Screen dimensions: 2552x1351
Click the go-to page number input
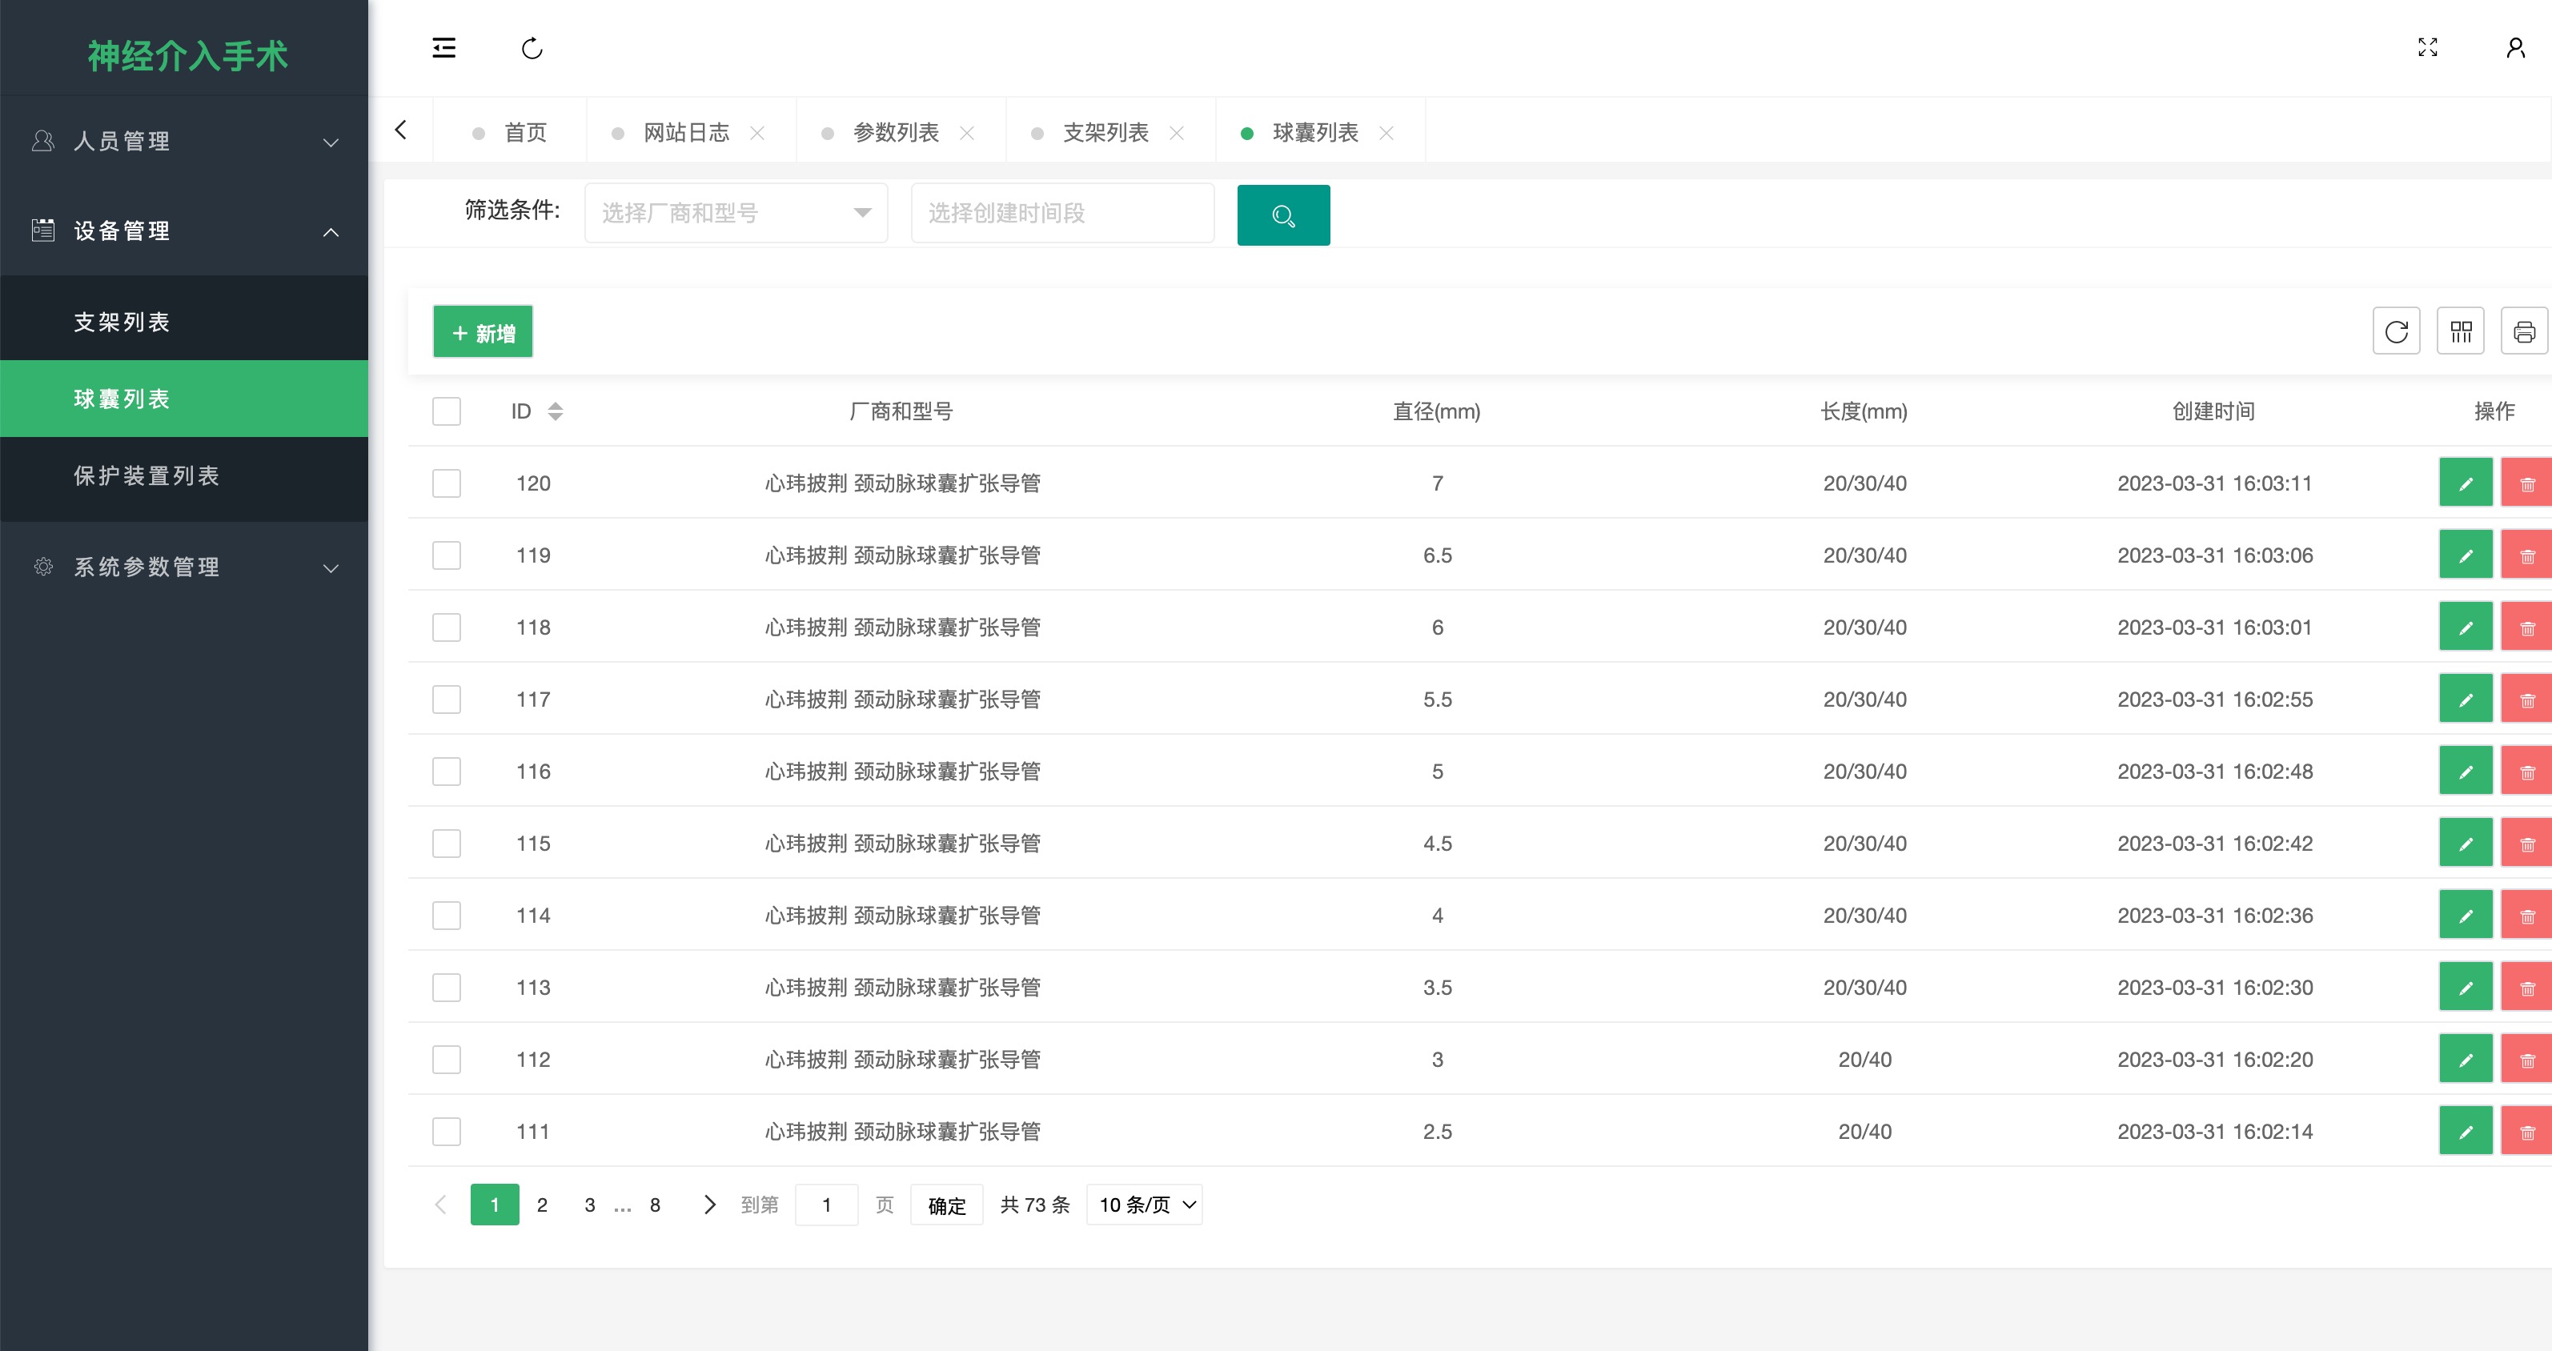point(826,1205)
